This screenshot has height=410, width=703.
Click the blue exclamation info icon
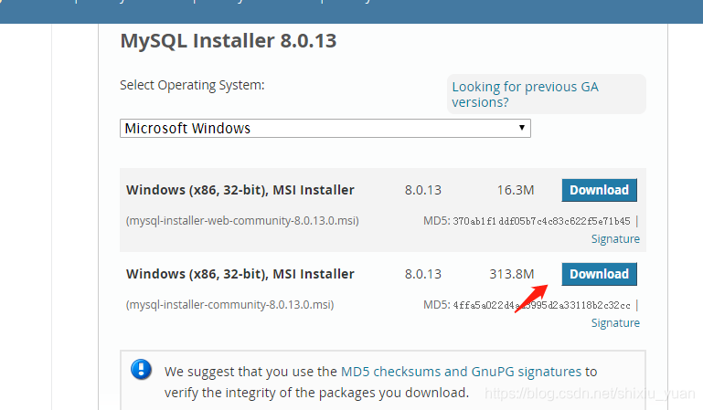point(141,370)
